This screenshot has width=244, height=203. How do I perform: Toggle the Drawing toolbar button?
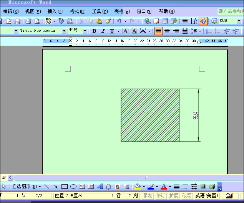[203, 21]
